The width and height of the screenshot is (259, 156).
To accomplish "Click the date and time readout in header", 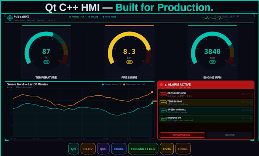I will tap(226, 16).
